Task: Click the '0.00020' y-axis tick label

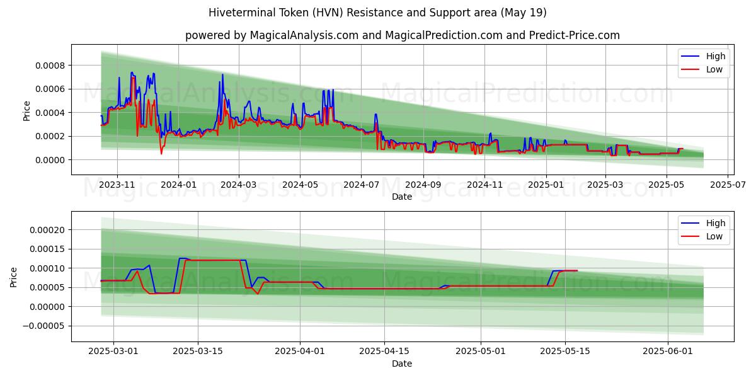Action: pyautogui.click(x=49, y=230)
